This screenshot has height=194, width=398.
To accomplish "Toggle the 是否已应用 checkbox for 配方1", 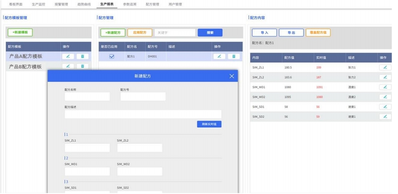I will (111, 57).
